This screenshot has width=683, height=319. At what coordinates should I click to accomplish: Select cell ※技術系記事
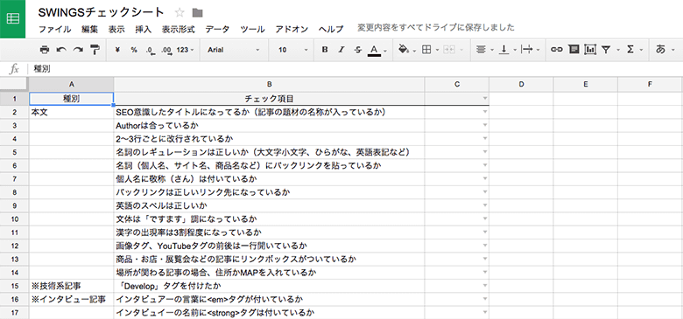point(71,286)
